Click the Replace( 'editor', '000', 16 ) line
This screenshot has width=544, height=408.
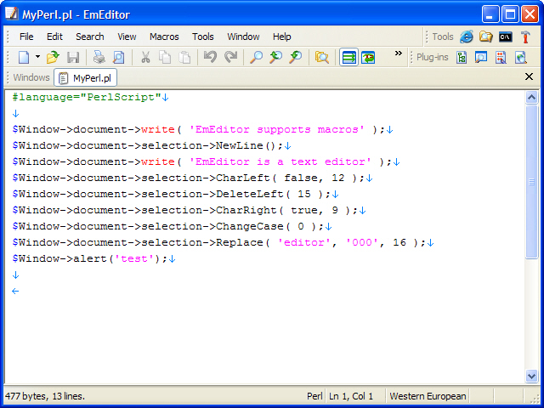[x=219, y=242]
